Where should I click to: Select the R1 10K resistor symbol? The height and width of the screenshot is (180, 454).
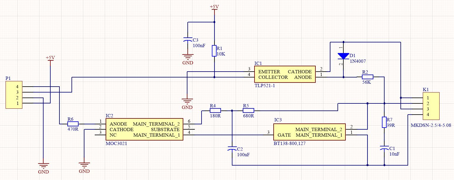pyautogui.click(x=214, y=51)
